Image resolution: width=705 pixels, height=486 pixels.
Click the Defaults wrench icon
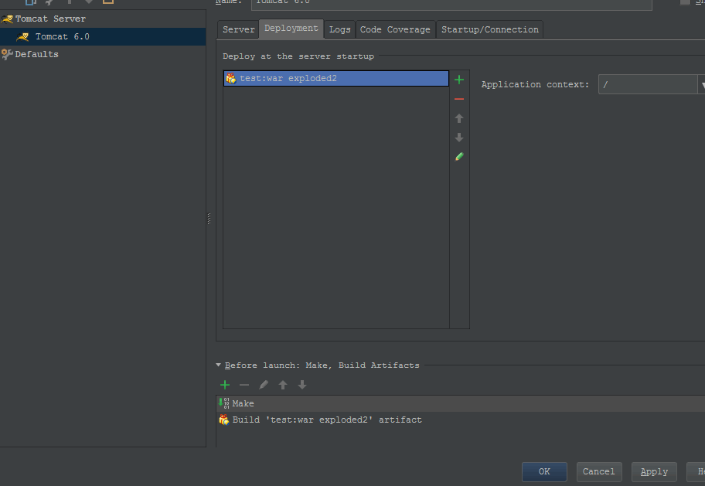7,54
